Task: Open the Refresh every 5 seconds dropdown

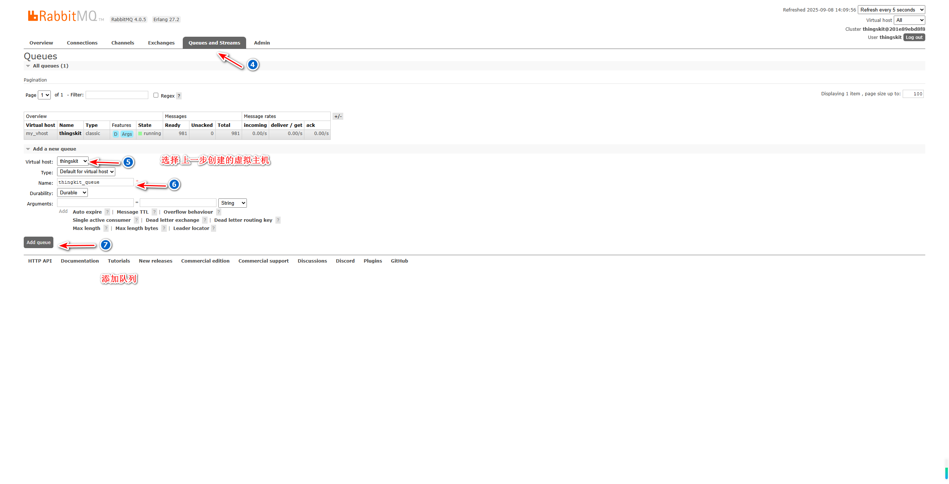Action: (x=891, y=10)
